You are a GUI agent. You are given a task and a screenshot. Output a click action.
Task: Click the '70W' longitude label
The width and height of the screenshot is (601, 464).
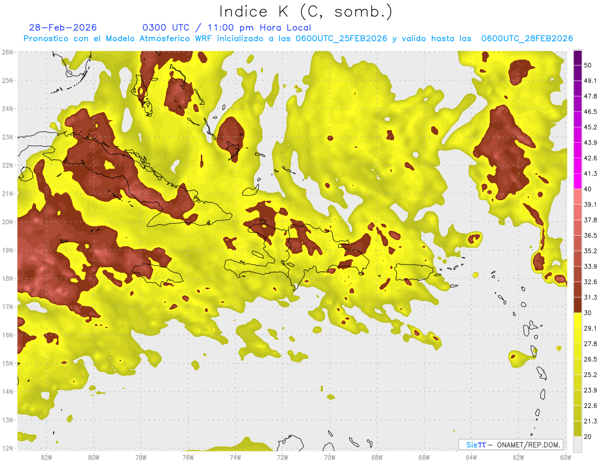pos(330,457)
